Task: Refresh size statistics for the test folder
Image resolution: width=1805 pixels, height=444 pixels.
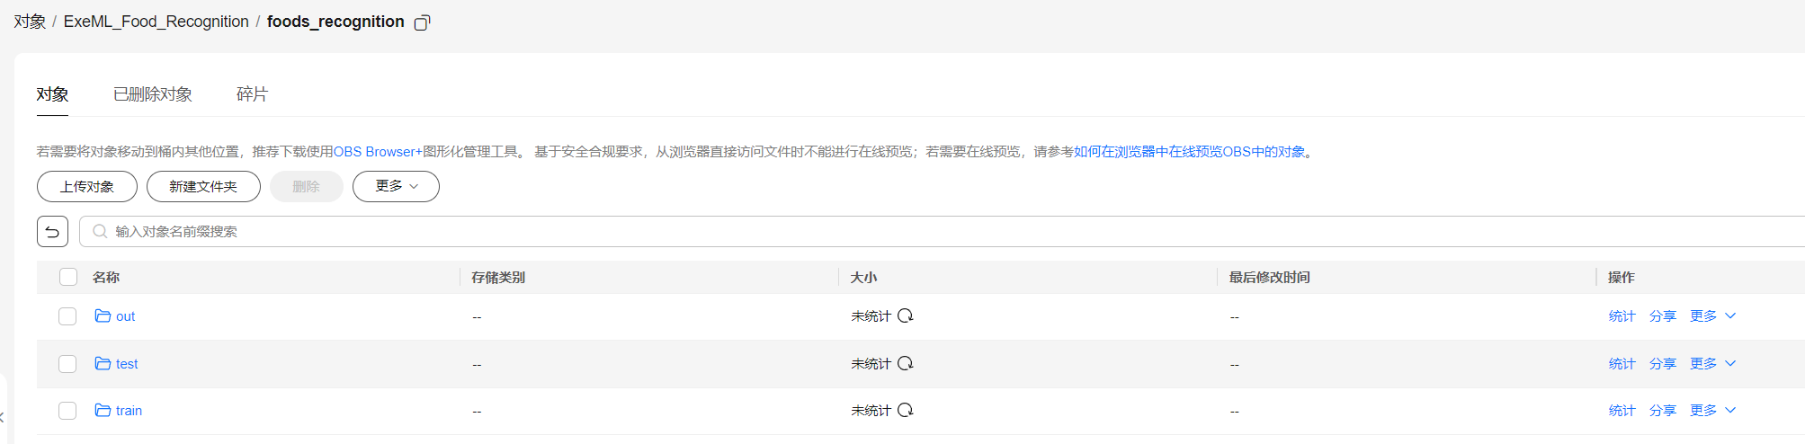Action: pyautogui.click(x=906, y=363)
